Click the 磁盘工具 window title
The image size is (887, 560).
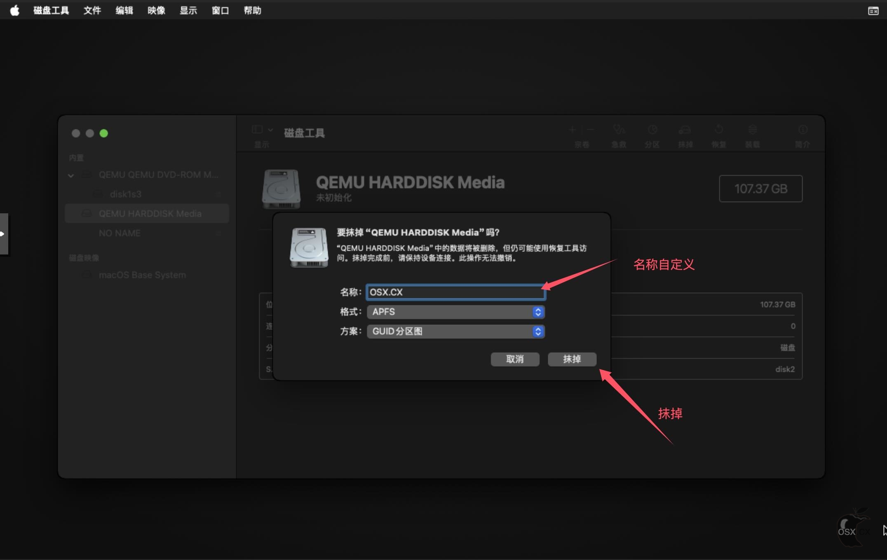pyautogui.click(x=304, y=133)
